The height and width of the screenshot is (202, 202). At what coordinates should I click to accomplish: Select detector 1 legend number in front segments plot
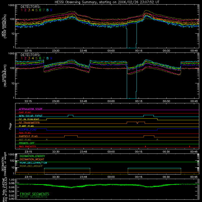tap(22, 10)
